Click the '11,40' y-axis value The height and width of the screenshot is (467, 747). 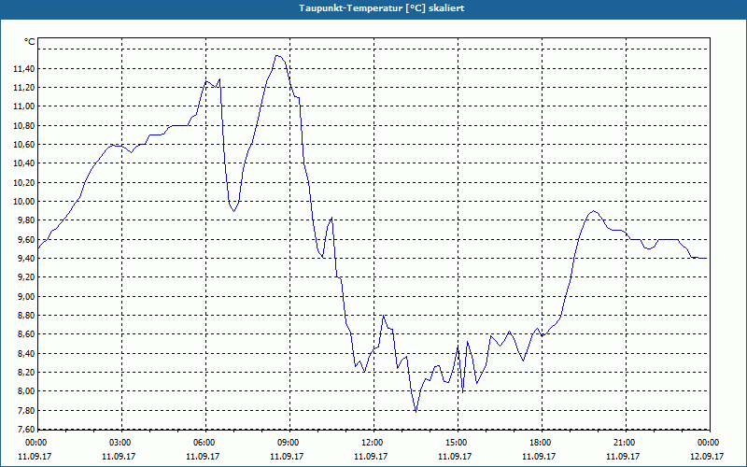(x=24, y=69)
